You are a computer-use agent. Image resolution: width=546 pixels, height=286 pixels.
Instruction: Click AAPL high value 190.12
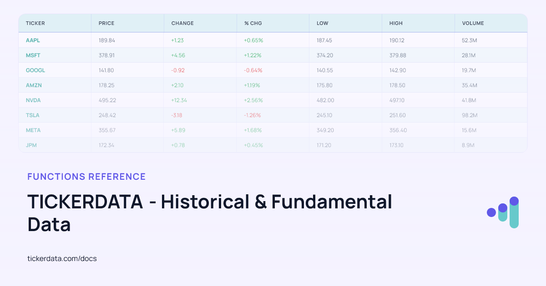point(397,40)
